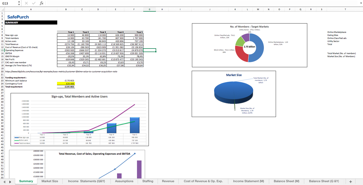
Task: Click the SafePurch logo
Action: click(18, 17)
